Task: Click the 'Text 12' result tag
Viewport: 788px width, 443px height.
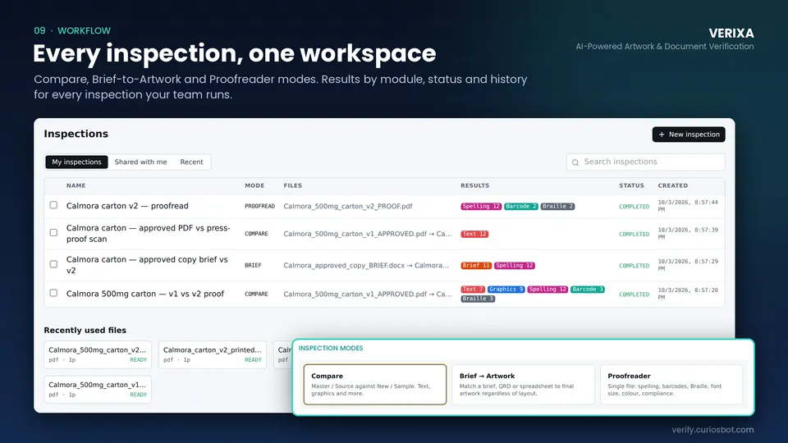Action: [x=474, y=234]
